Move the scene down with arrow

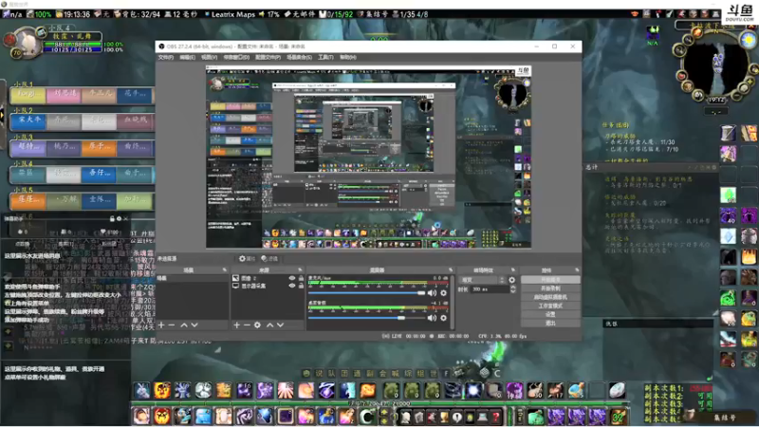(194, 325)
